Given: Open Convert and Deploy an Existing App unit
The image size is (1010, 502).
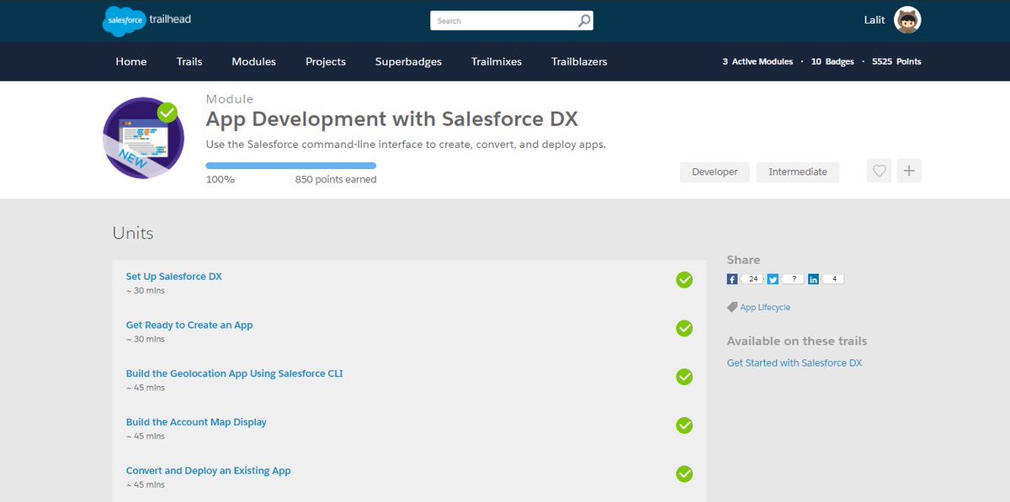Looking at the screenshot, I should pos(209,471).
